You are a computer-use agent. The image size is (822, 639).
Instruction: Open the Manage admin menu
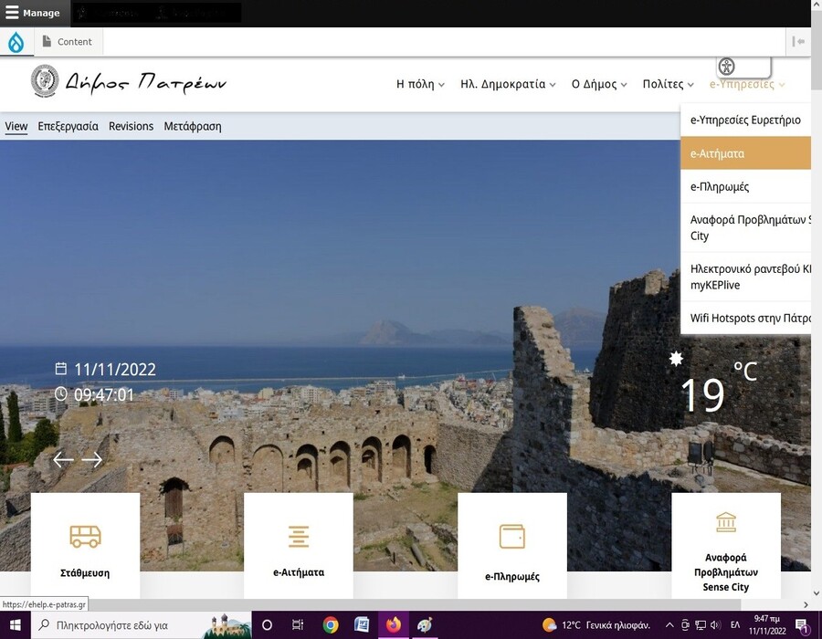33,14
